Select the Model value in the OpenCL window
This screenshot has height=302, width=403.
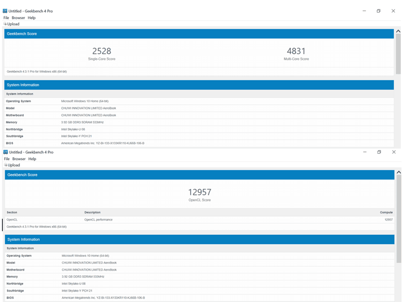(x=89, y=263)
